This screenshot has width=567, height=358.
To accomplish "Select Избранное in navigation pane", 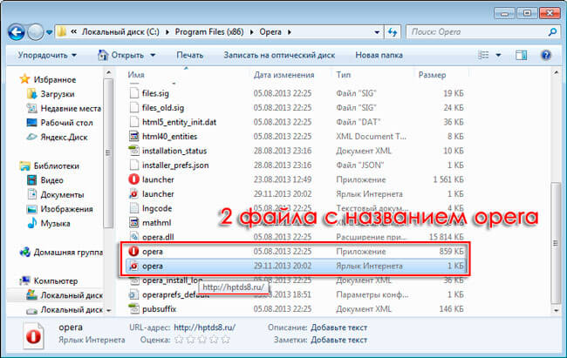I will point(54,79).
